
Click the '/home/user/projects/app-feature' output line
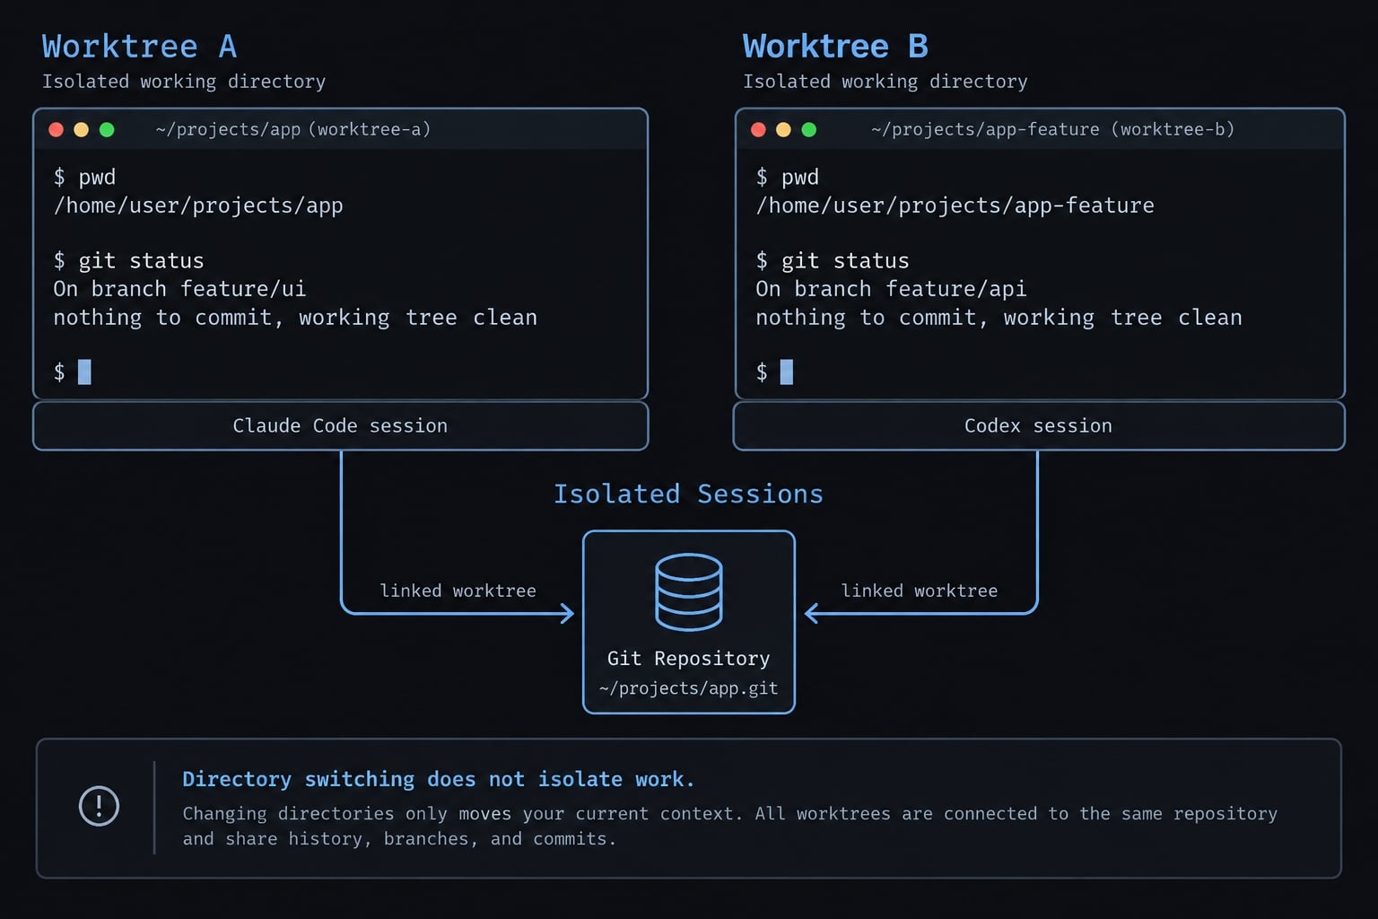tap(955, 206)
